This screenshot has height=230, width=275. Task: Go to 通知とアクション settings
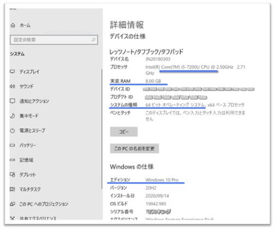34,101
